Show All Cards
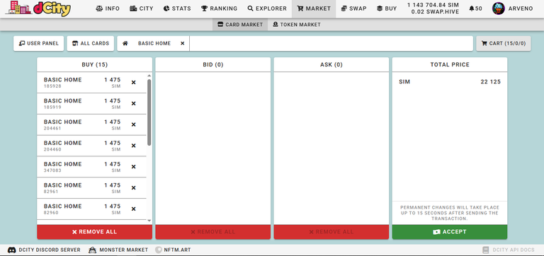 point(90,44)
